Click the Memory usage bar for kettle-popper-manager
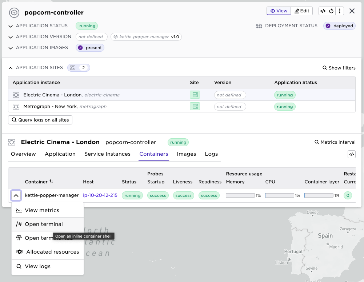The width and height of the screenshot is (364, 282). (x=240, y=195)
